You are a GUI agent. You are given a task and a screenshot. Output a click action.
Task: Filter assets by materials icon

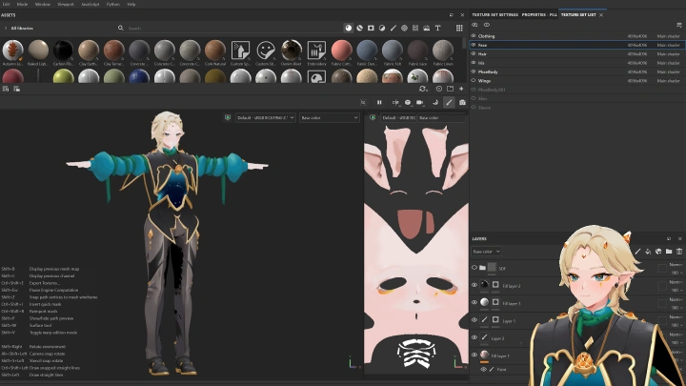click(x=349, y=28)
